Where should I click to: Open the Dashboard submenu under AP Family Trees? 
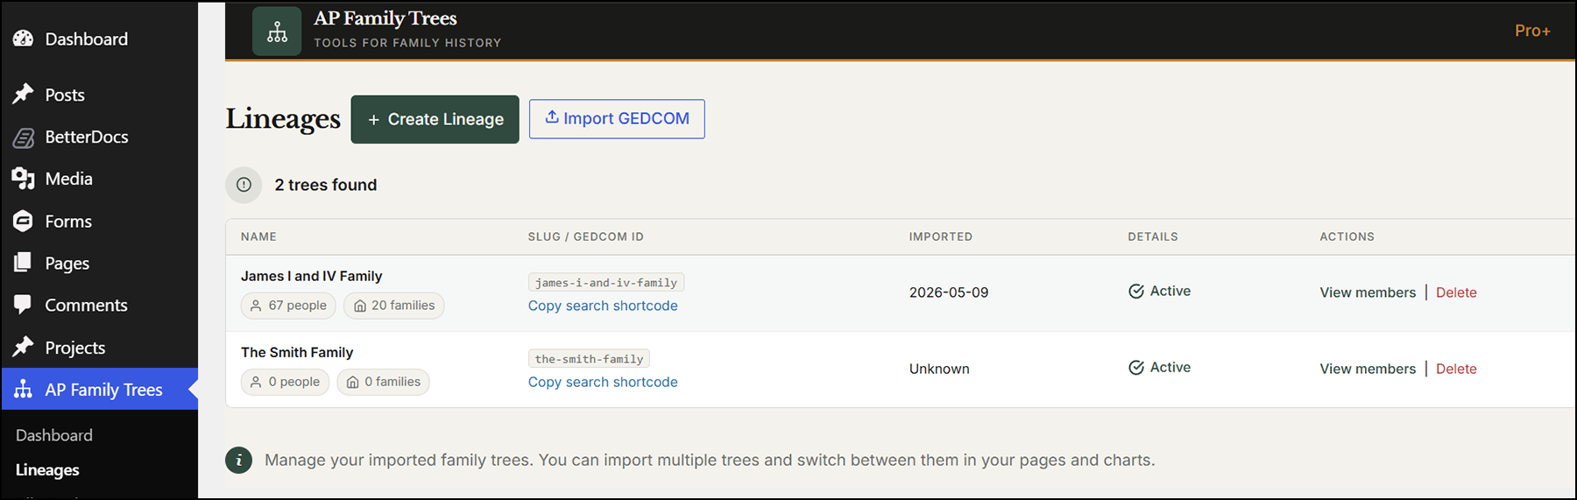click(x=53, y=435)
